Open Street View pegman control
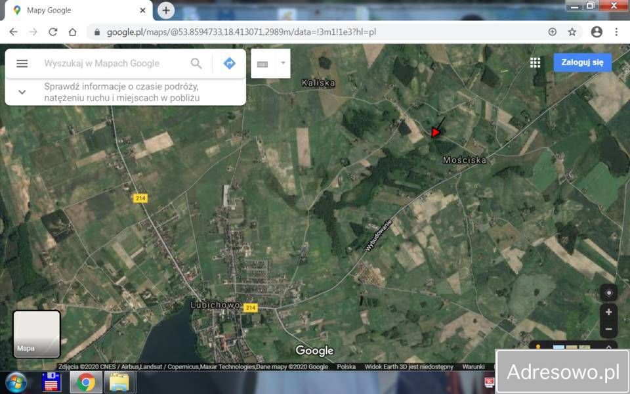This screenshot has width=630, height=394. [x=538, y=346]
